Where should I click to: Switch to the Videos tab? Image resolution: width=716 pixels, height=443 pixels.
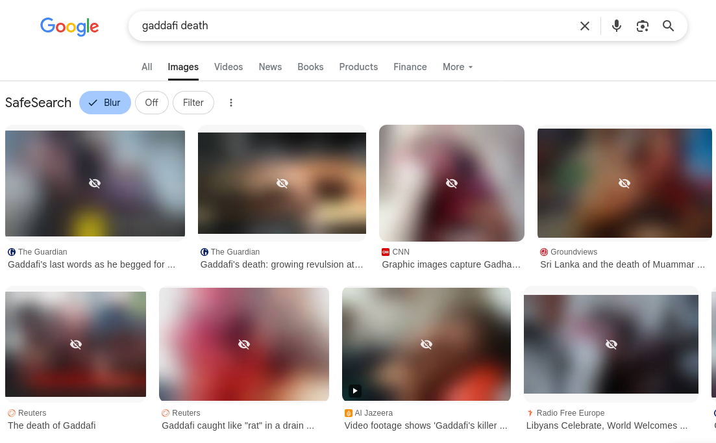(x=228, y=67)
